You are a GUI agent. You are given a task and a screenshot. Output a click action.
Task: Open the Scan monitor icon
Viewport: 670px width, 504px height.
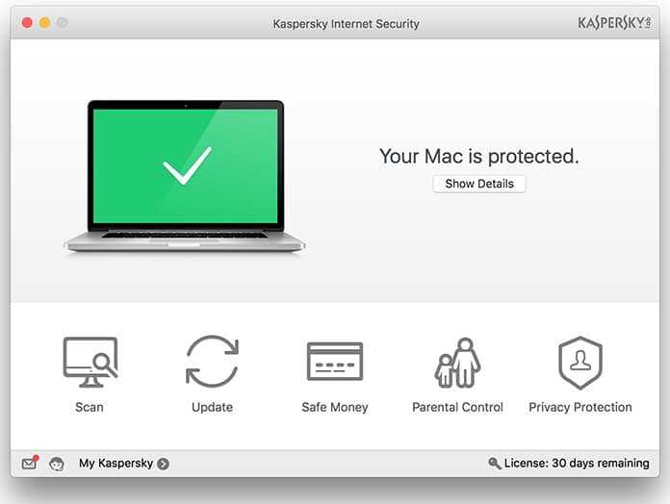tap(90, 362)
